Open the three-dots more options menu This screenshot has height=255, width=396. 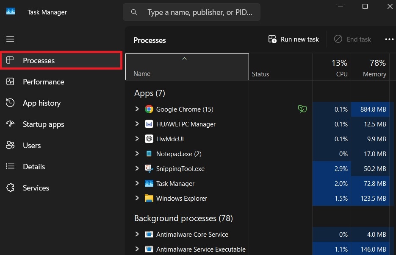point(389,39)
